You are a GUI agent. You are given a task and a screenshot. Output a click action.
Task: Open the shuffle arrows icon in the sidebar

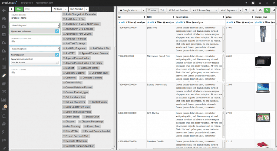pyautogui.click(x=4, y=59)
